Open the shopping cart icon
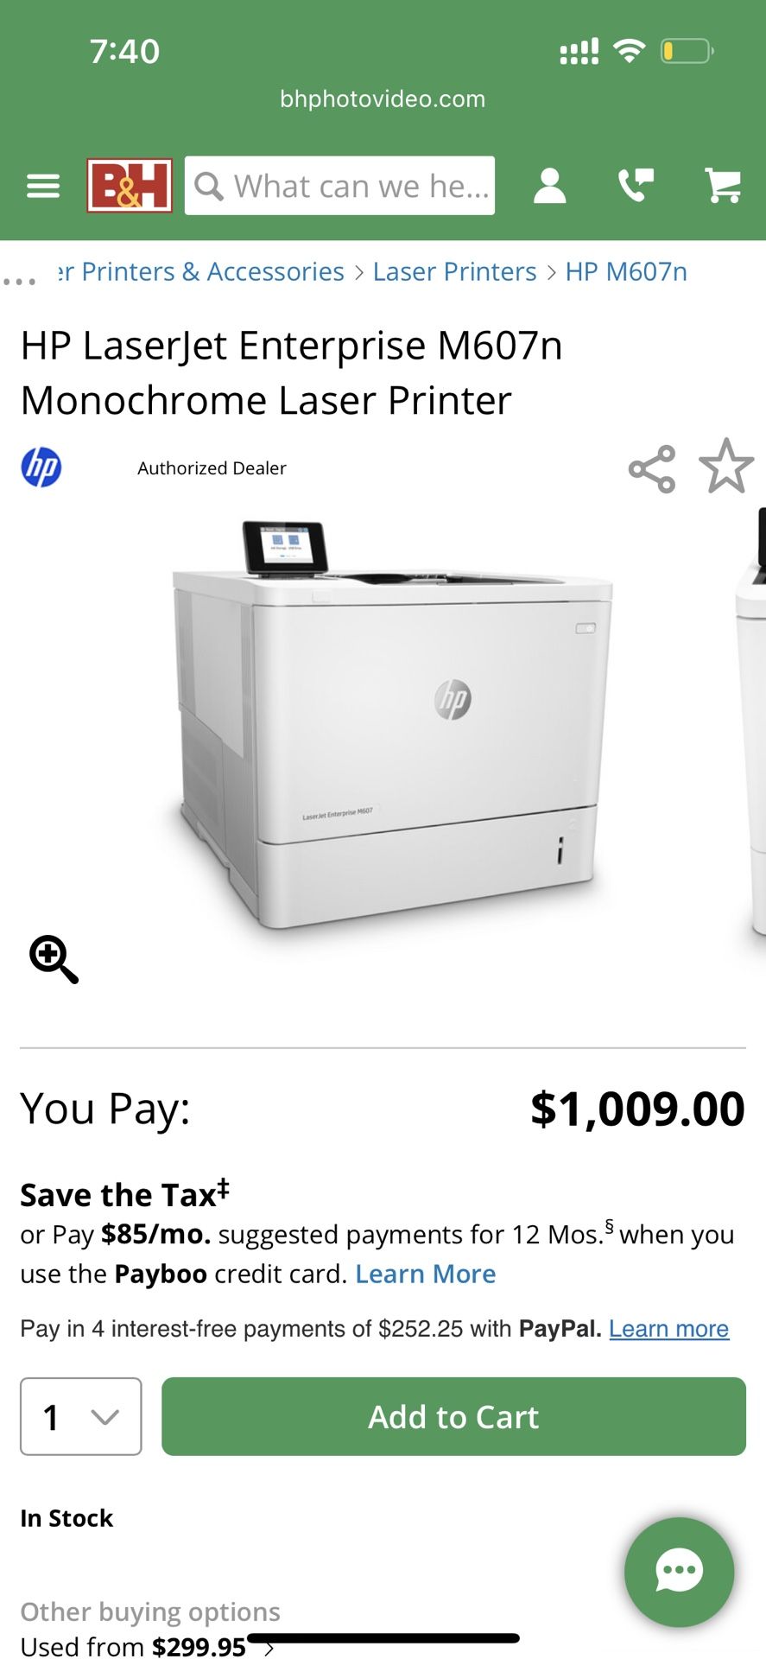 pos(723,186)
